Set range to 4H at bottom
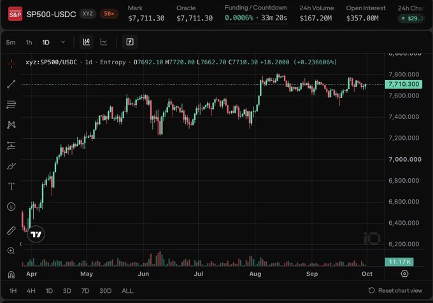Screen dimensions: 433x303 [x=31, y=290]
